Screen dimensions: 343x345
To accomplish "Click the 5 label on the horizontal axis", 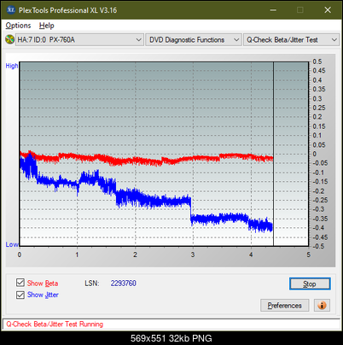I will [308, 254].
